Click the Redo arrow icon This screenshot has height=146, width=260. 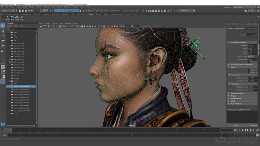32,11
